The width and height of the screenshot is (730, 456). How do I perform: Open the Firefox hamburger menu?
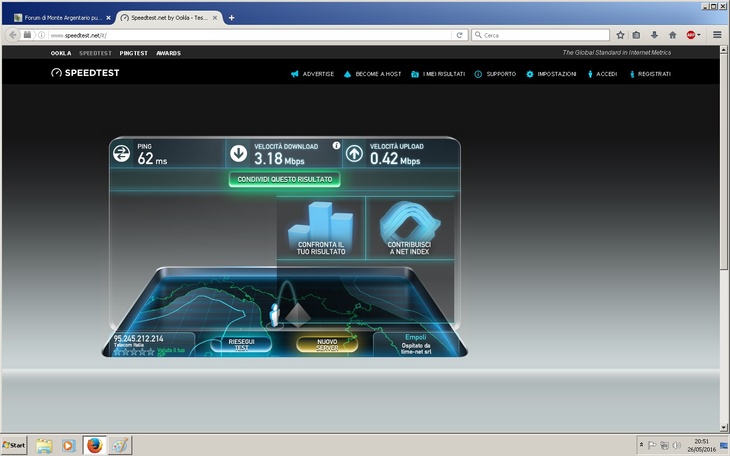pyautogui.click(x=717, y=35)
